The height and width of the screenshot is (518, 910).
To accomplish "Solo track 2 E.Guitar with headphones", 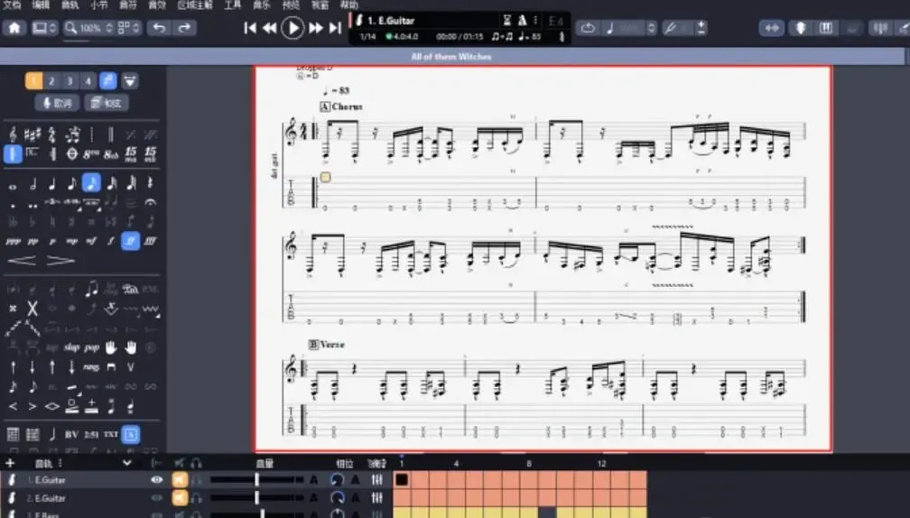I will click(x=197, y=498).
